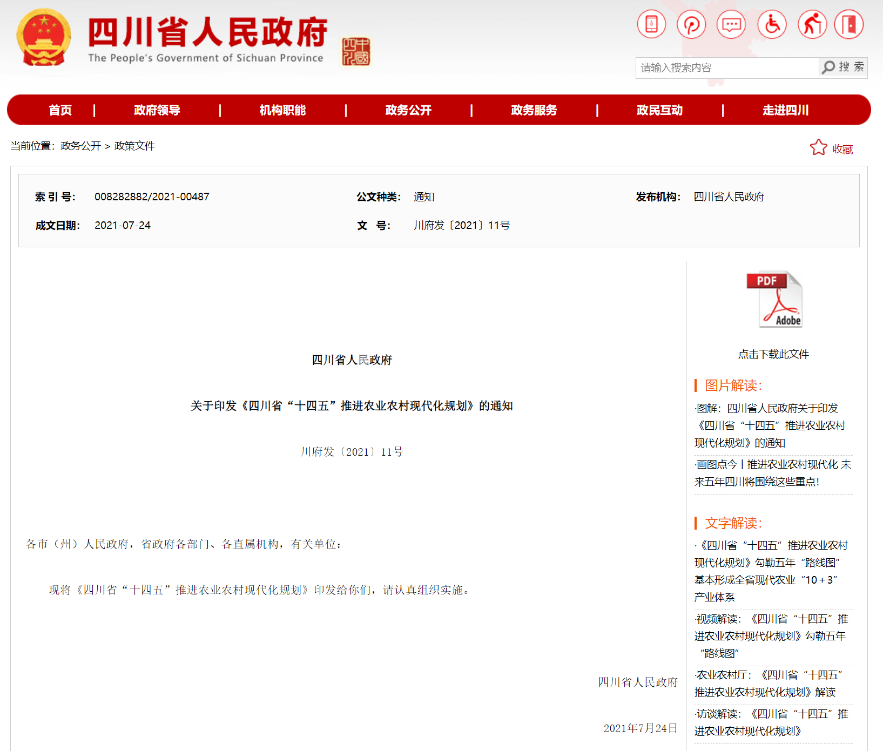Click the circular P-shaped icon in header
The width and height of the screenshot is (883, 751).
pos(691,25)
